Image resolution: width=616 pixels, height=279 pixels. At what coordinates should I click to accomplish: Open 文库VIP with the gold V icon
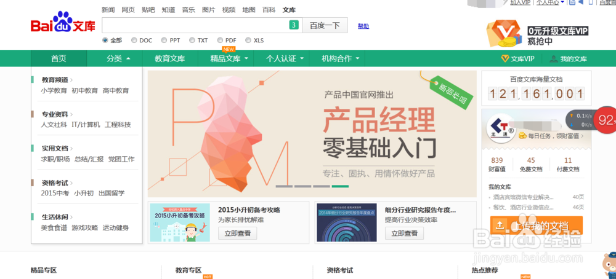518,59
